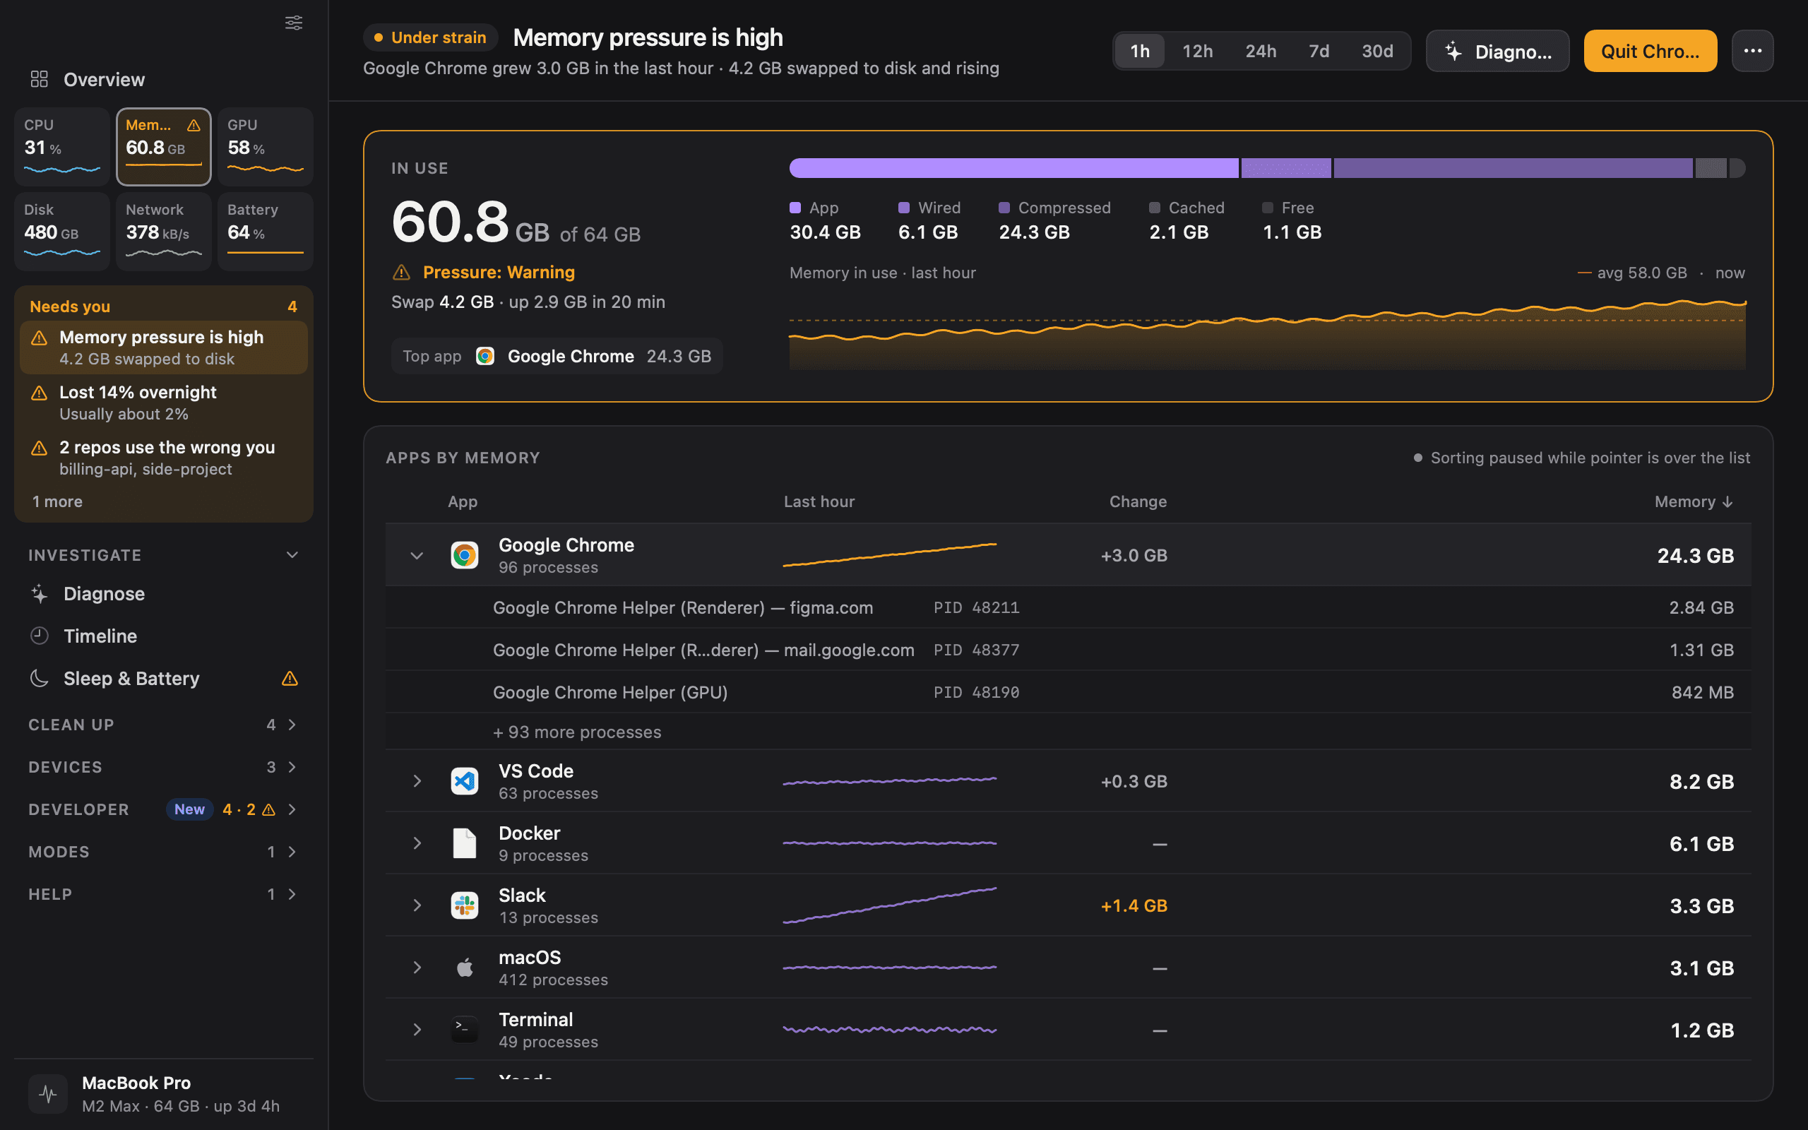Switch time range to 24h

(x=1261, y=51)
